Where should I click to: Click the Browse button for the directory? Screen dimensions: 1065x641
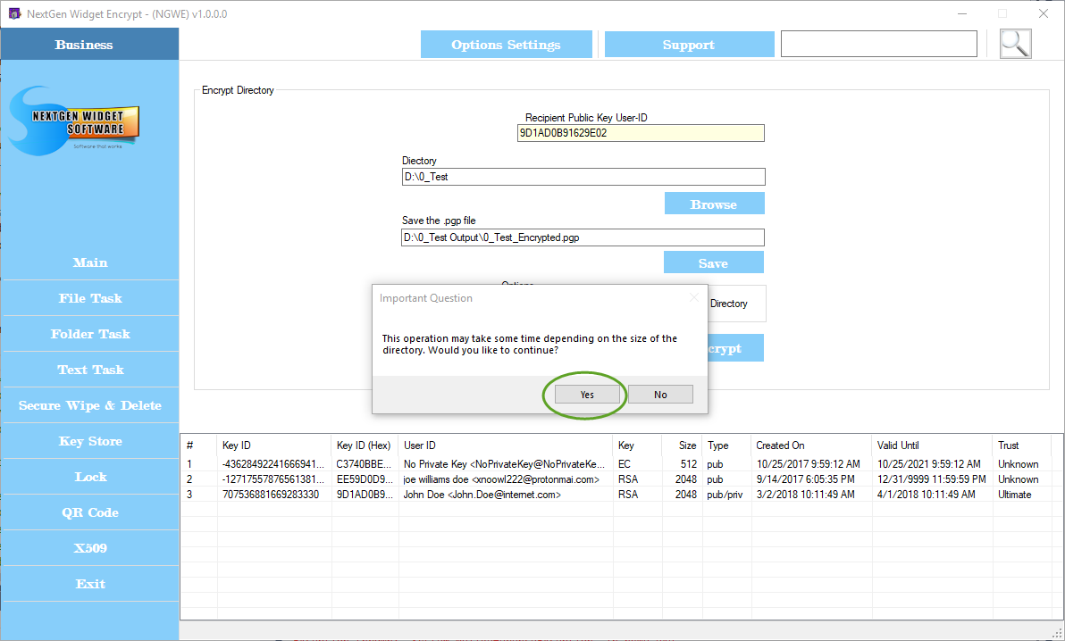[x=714, y=204]
